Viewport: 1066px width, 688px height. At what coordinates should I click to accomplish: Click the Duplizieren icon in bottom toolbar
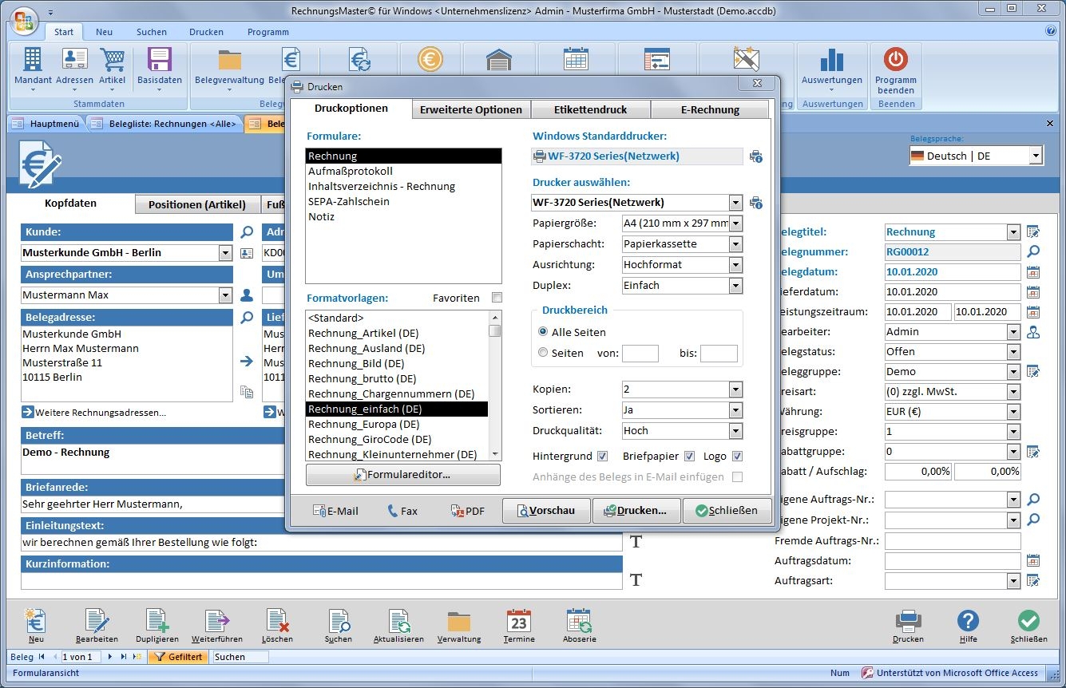(157, 621)
